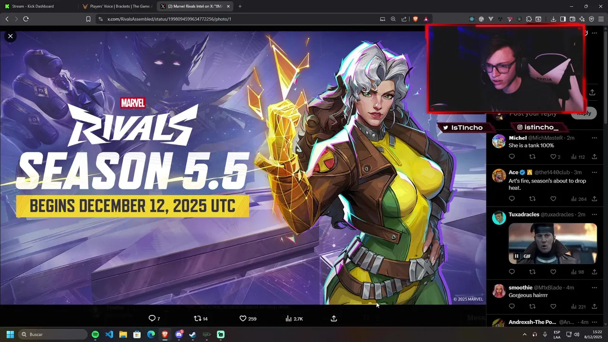The height and width of the screenshot is (342, 608).
Task: Open view analytics showing 2.7K
Action: [x=294, y=318]
